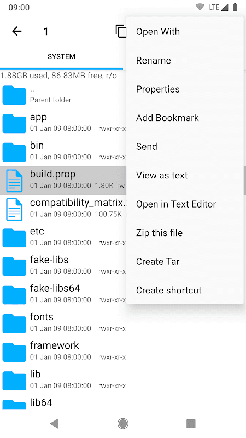Choose Open With from the menu
The image size is (246, 438).
(x=185, y=32)
